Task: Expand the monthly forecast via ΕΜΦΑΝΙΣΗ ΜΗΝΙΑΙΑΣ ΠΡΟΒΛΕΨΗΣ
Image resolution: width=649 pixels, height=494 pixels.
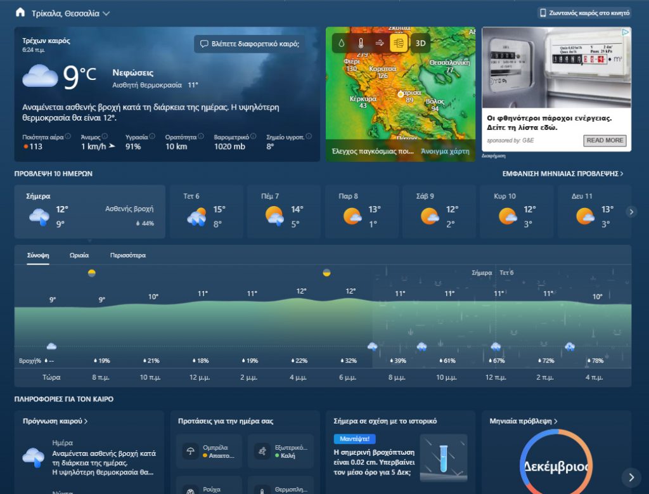Action: tap(563, 173)
